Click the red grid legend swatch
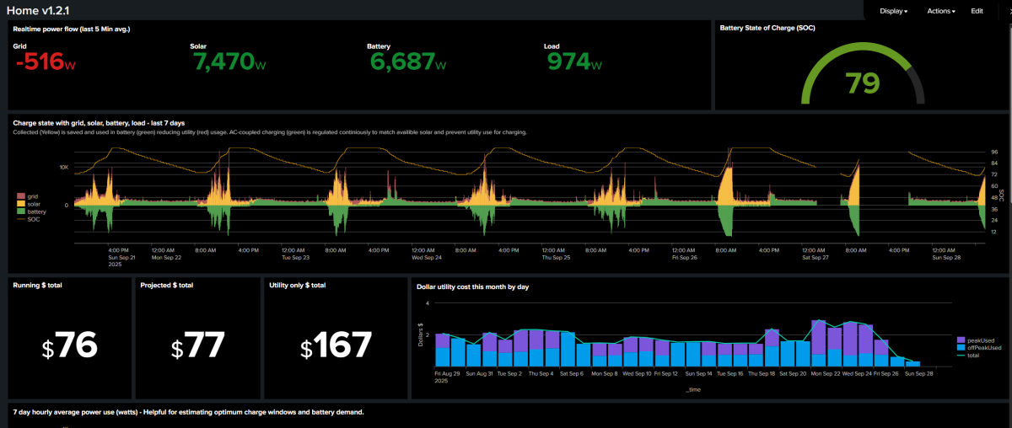This screenshot has width=1012, height=428. (x=20, y=196)
